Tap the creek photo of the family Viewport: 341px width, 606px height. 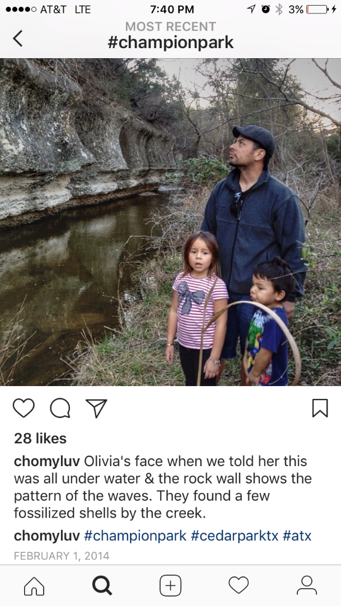pyautogui.click(x=170, y=222)
